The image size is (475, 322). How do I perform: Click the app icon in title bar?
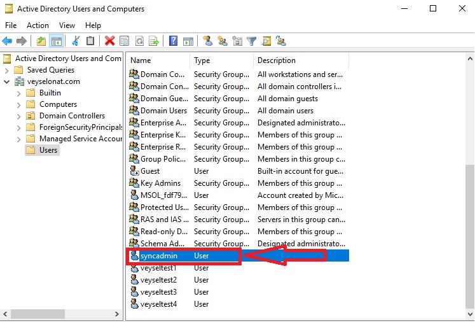pos(9,9)
